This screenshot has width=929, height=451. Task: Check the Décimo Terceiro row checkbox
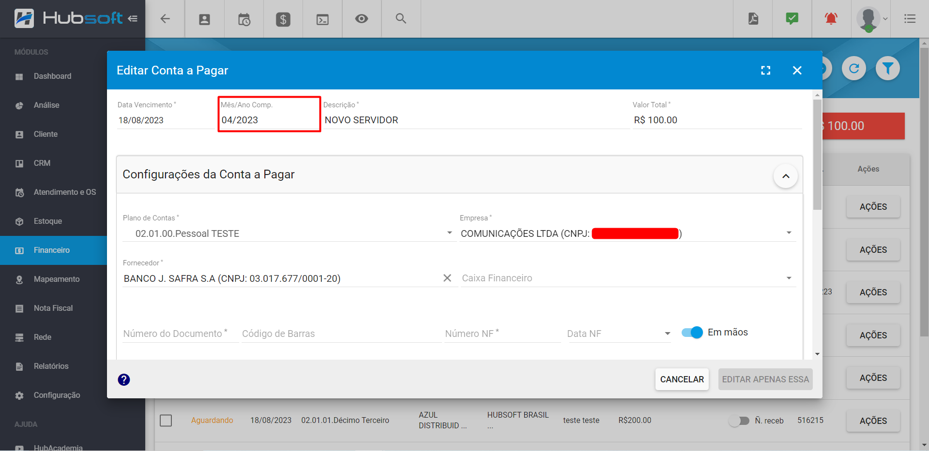pyautogui.click(x=166, y=421)
